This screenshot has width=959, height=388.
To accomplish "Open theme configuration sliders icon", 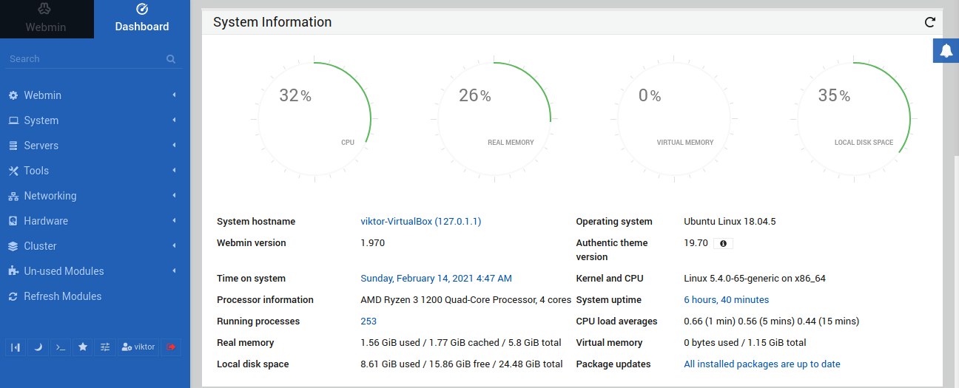I will click(x=105, y=347).
